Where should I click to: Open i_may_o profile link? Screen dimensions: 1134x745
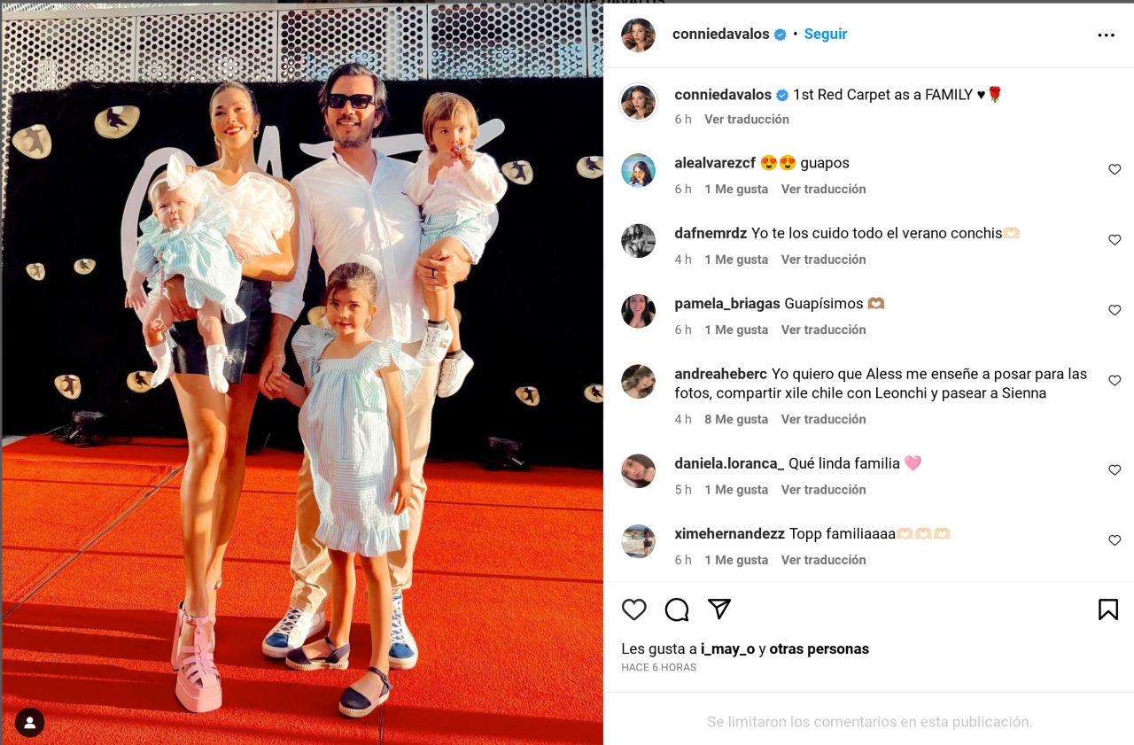click(727, 649)
